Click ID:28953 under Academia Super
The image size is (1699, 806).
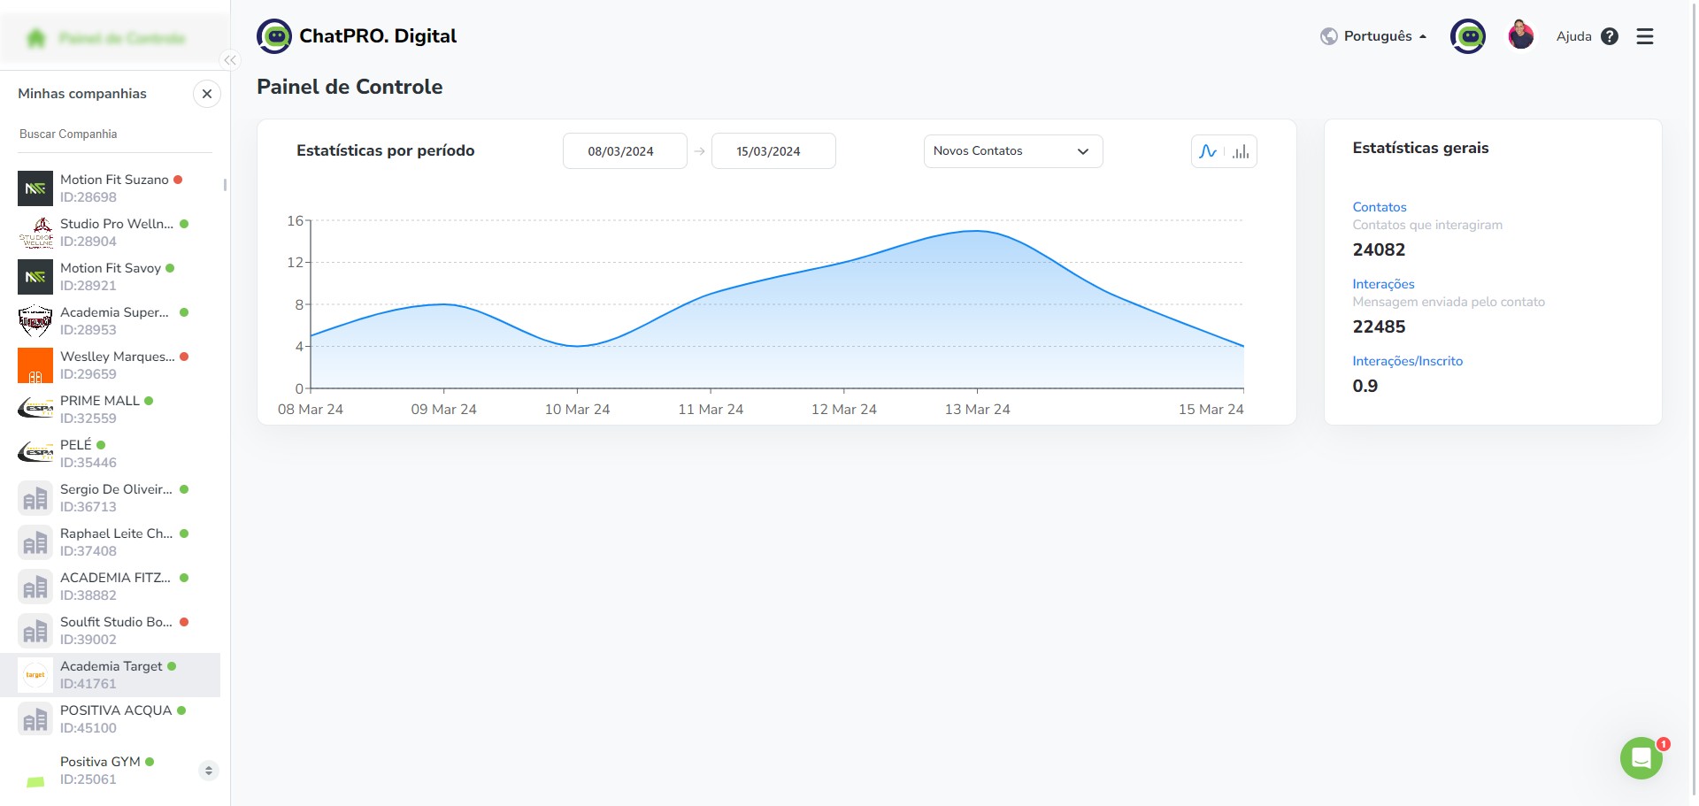click(88, 330)
